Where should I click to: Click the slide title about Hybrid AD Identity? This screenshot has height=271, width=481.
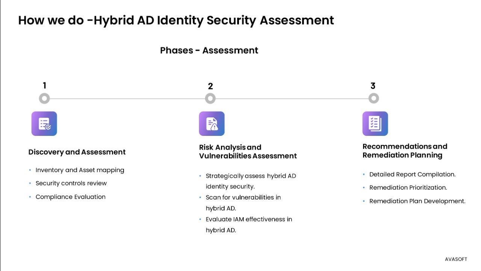[176, 20]
